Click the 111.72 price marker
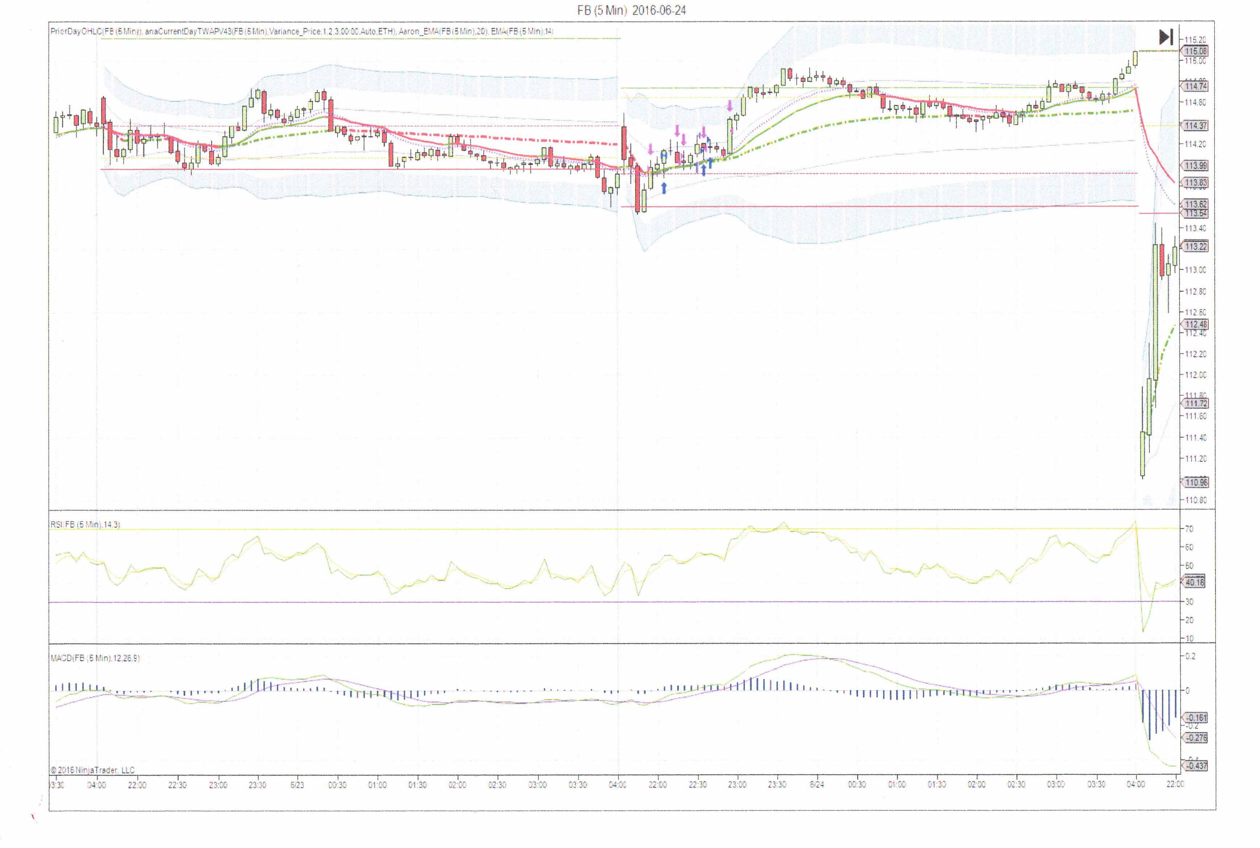The height and width of the screenshot is (848, 1260). point(1195,403)
